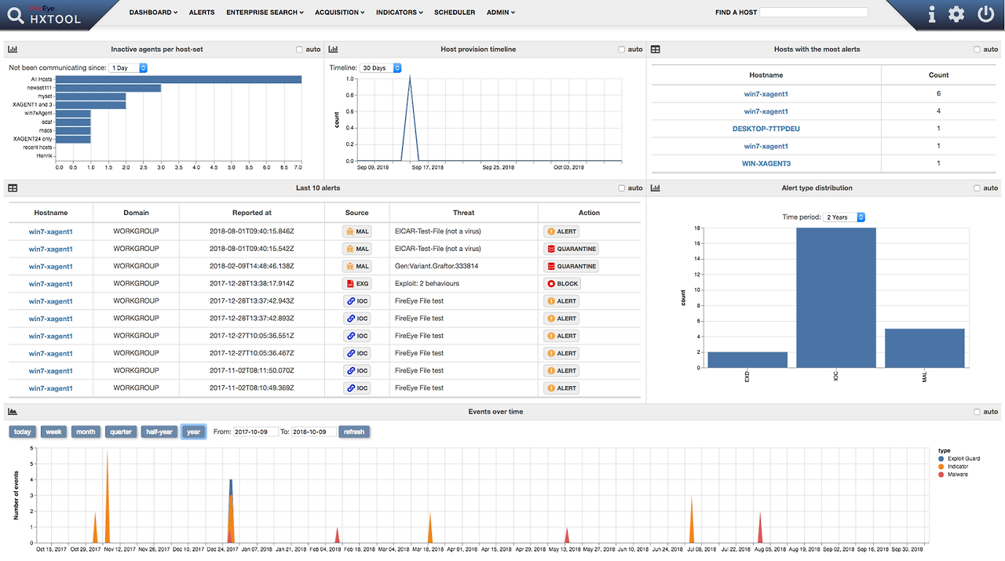Click an IOC icon in the Source column

tap(356, 301)
